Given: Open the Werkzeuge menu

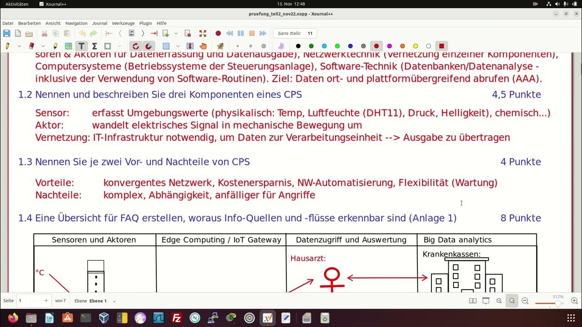Looking at the screenshot, I should coord(123,23).
